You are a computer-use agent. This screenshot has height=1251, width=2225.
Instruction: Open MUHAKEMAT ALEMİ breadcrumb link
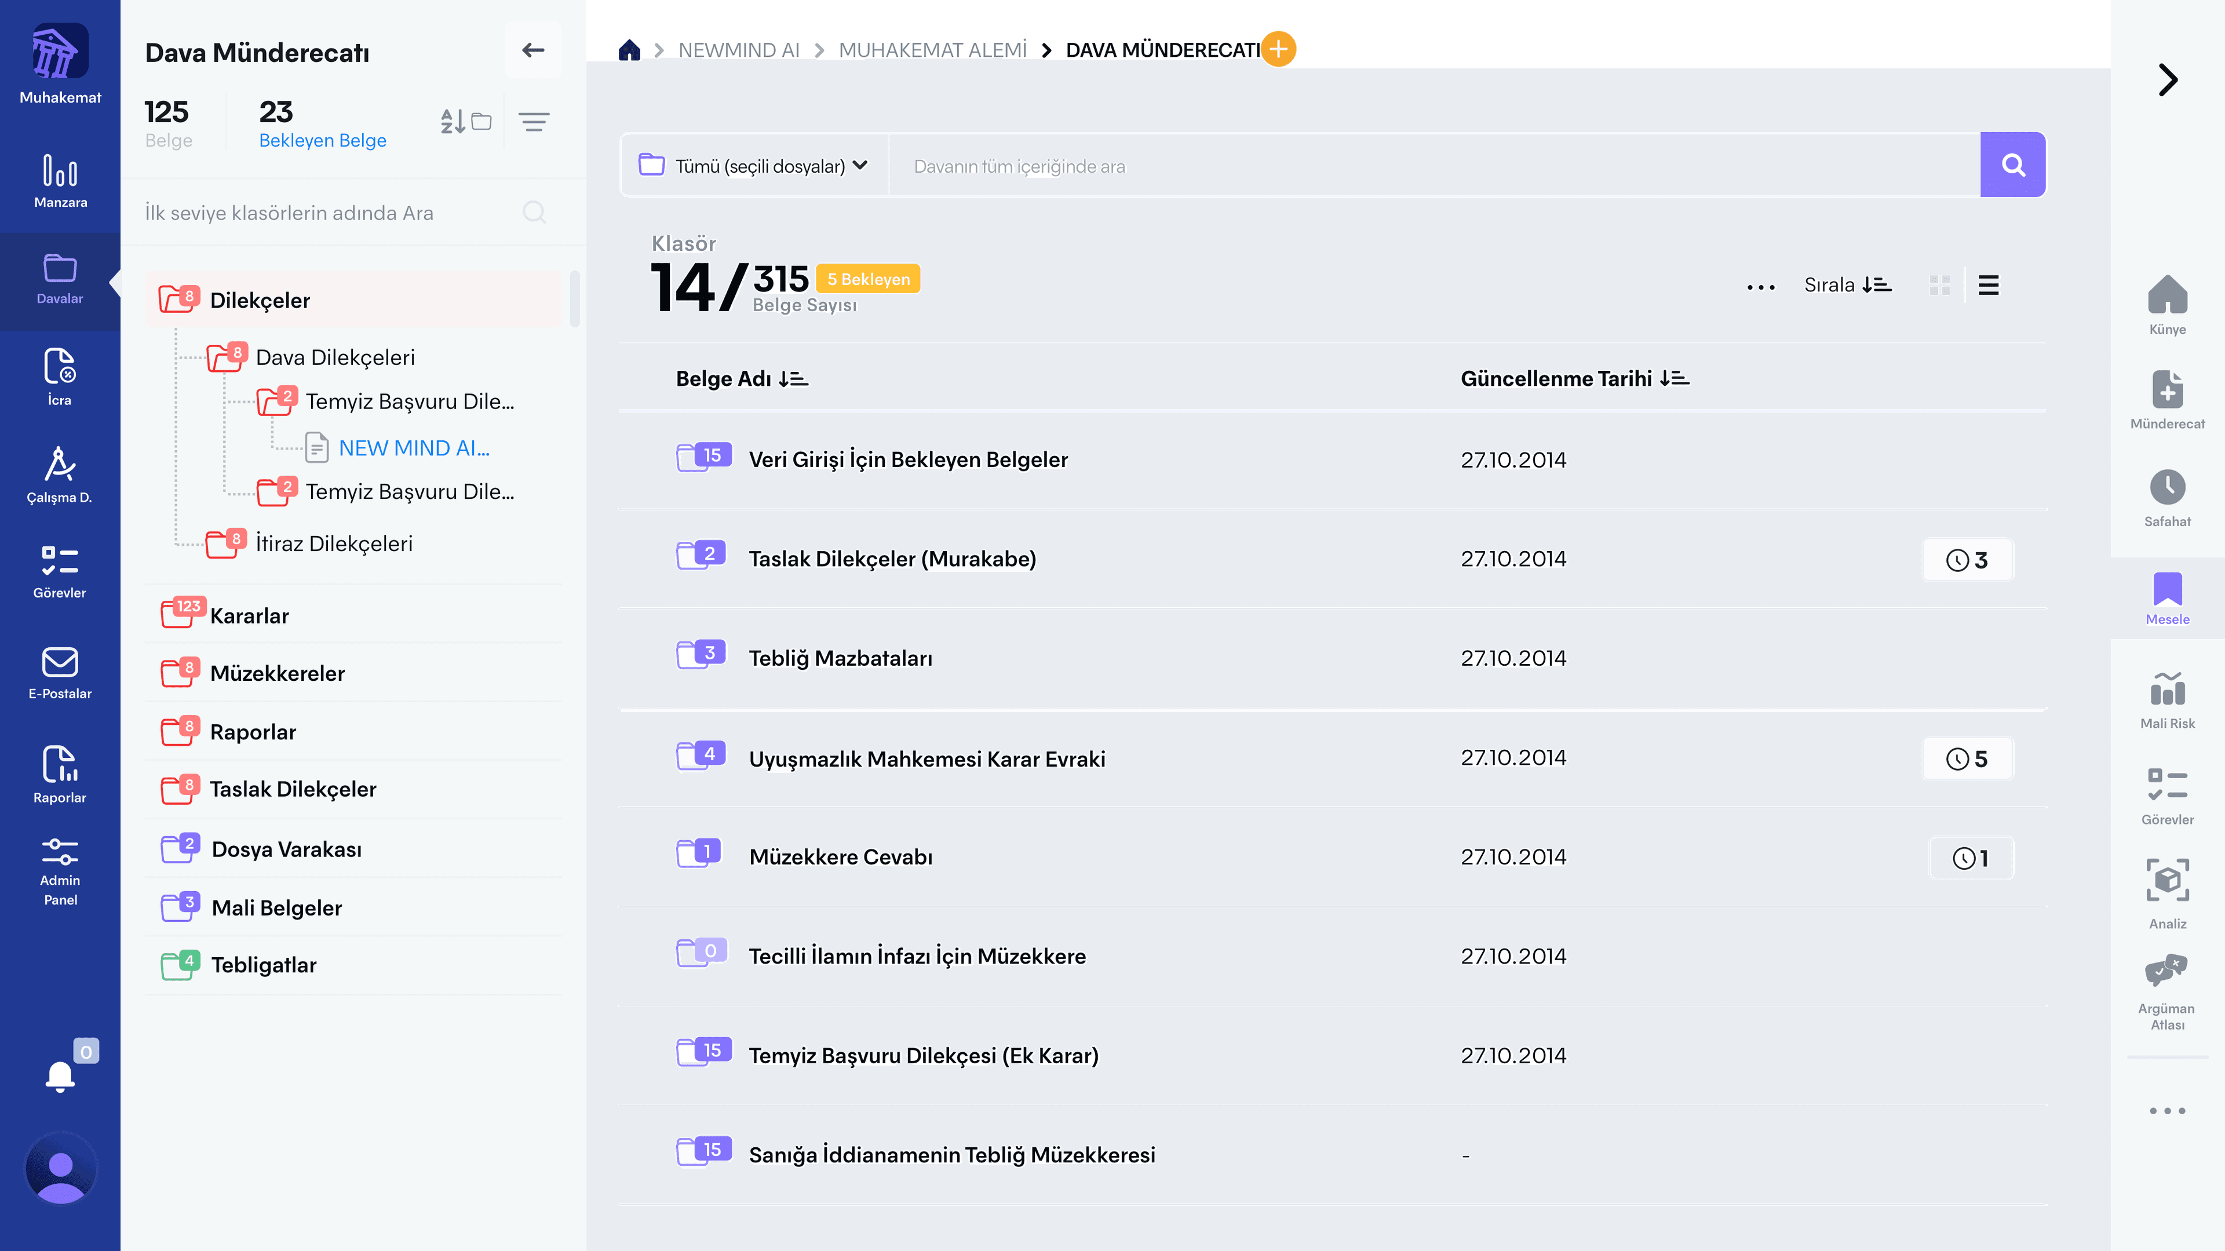[x=932, y=50]
